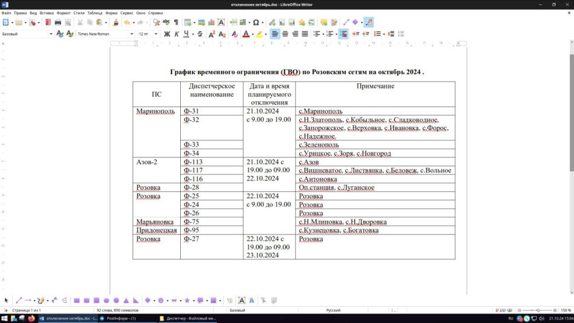The height and width of the screenshot is (323, 574).
Task: Click page count 'Страница 1 из 1' status
Action: pyautogui.click(x=26, y=310)
